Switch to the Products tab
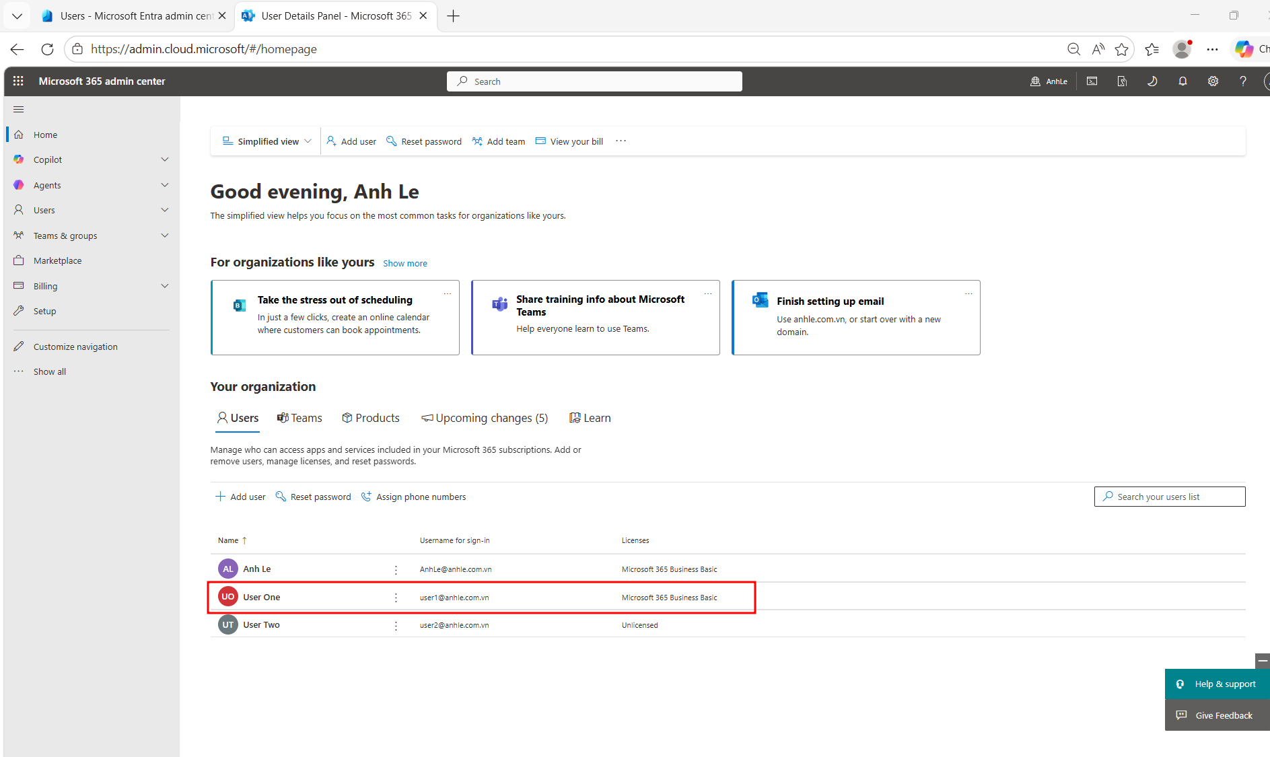1270x757 pixels. click(x=371, y=418)
